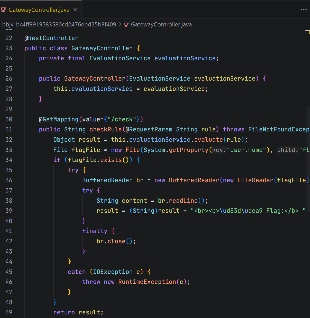Image resolution: width=310 pixels, height=318 pixels.
Task: Open the GatewayController.java breadcrumb dropdown
Action: click(x=161, y=25)
